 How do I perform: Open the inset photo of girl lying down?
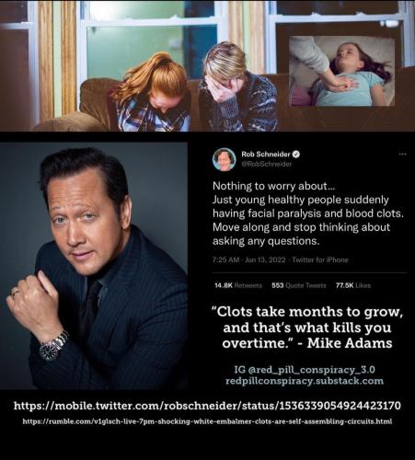pos(342,71)
